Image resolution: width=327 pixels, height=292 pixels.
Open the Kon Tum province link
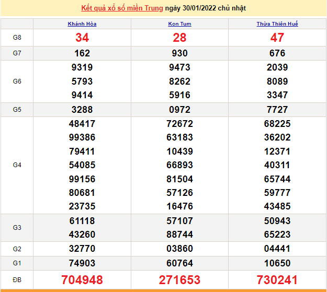180,24
